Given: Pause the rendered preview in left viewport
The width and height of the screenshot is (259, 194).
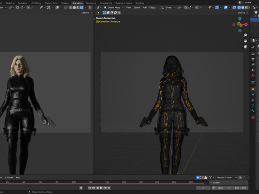Looking at the screenshot, I should (90, 8).
